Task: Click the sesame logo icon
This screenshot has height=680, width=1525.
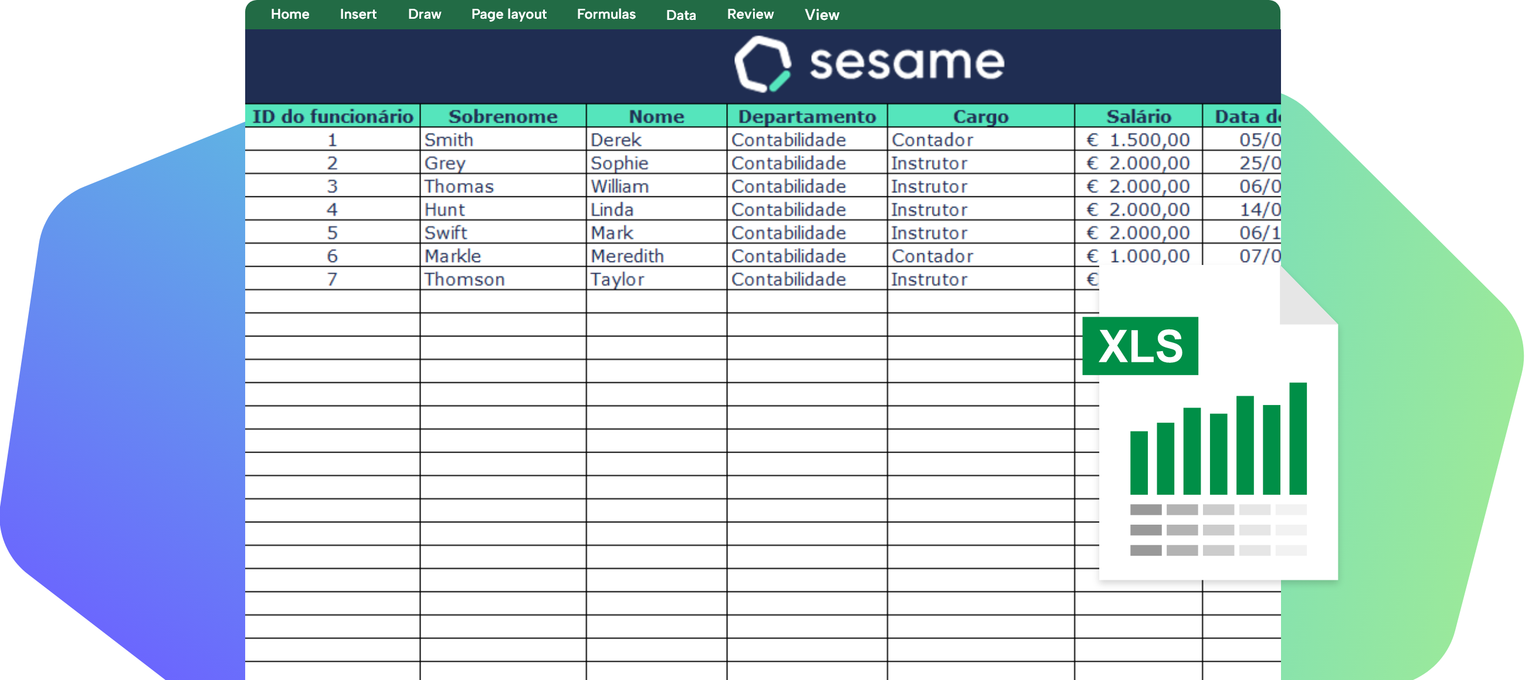Action: coord(762,64)
